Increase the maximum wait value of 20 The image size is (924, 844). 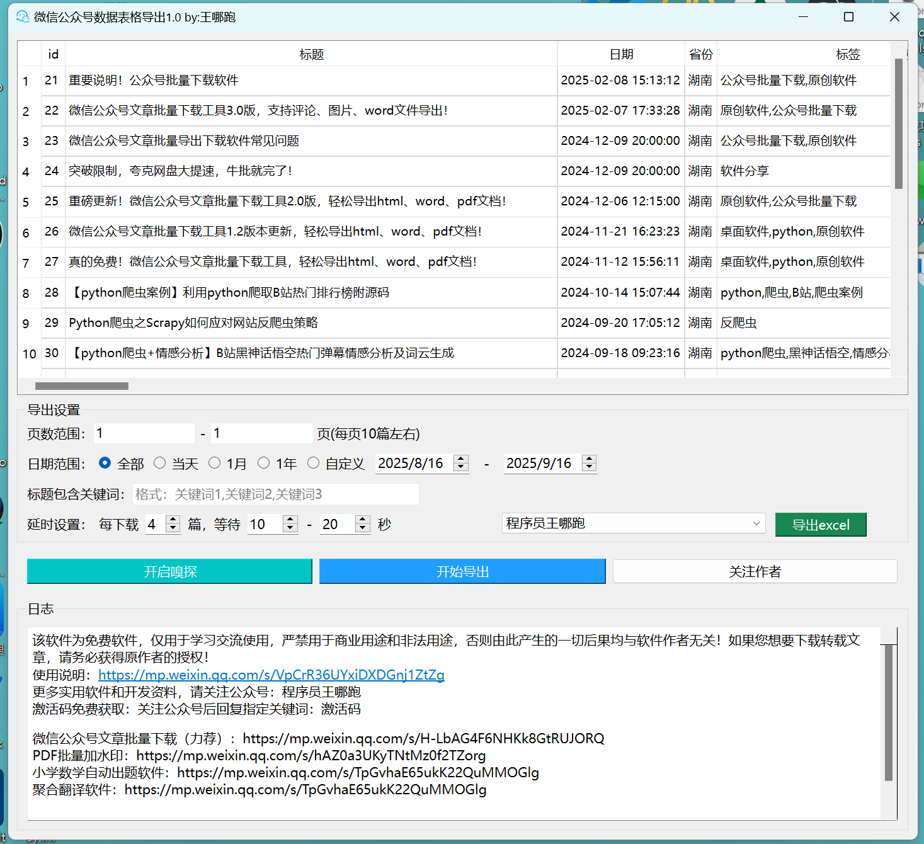pos(362,520)
